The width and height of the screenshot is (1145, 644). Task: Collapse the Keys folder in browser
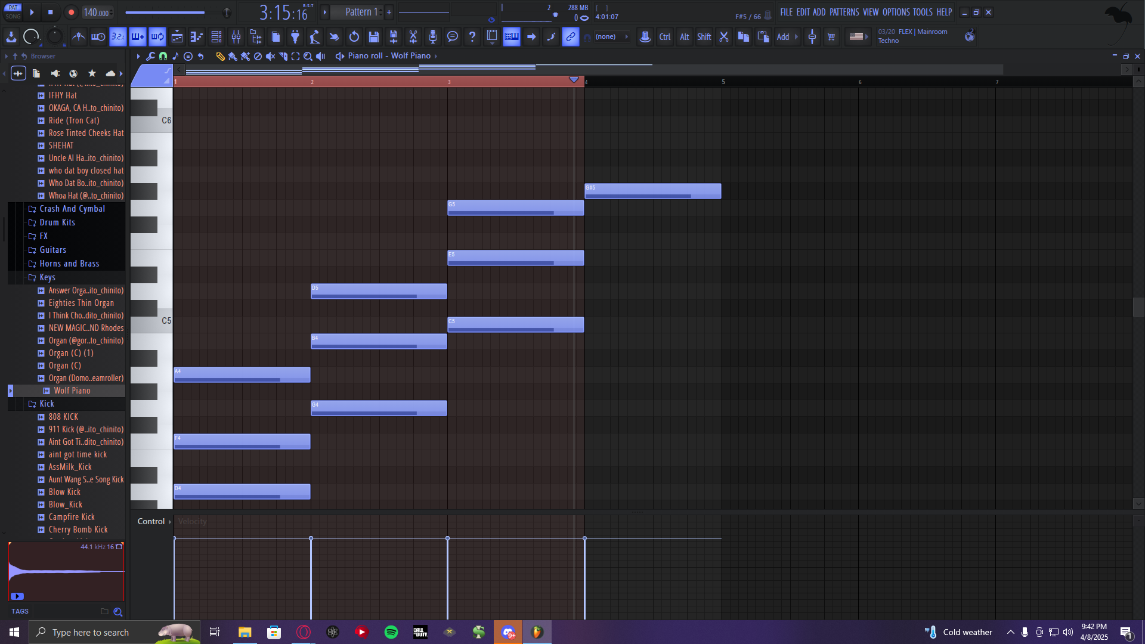point(47,277)
